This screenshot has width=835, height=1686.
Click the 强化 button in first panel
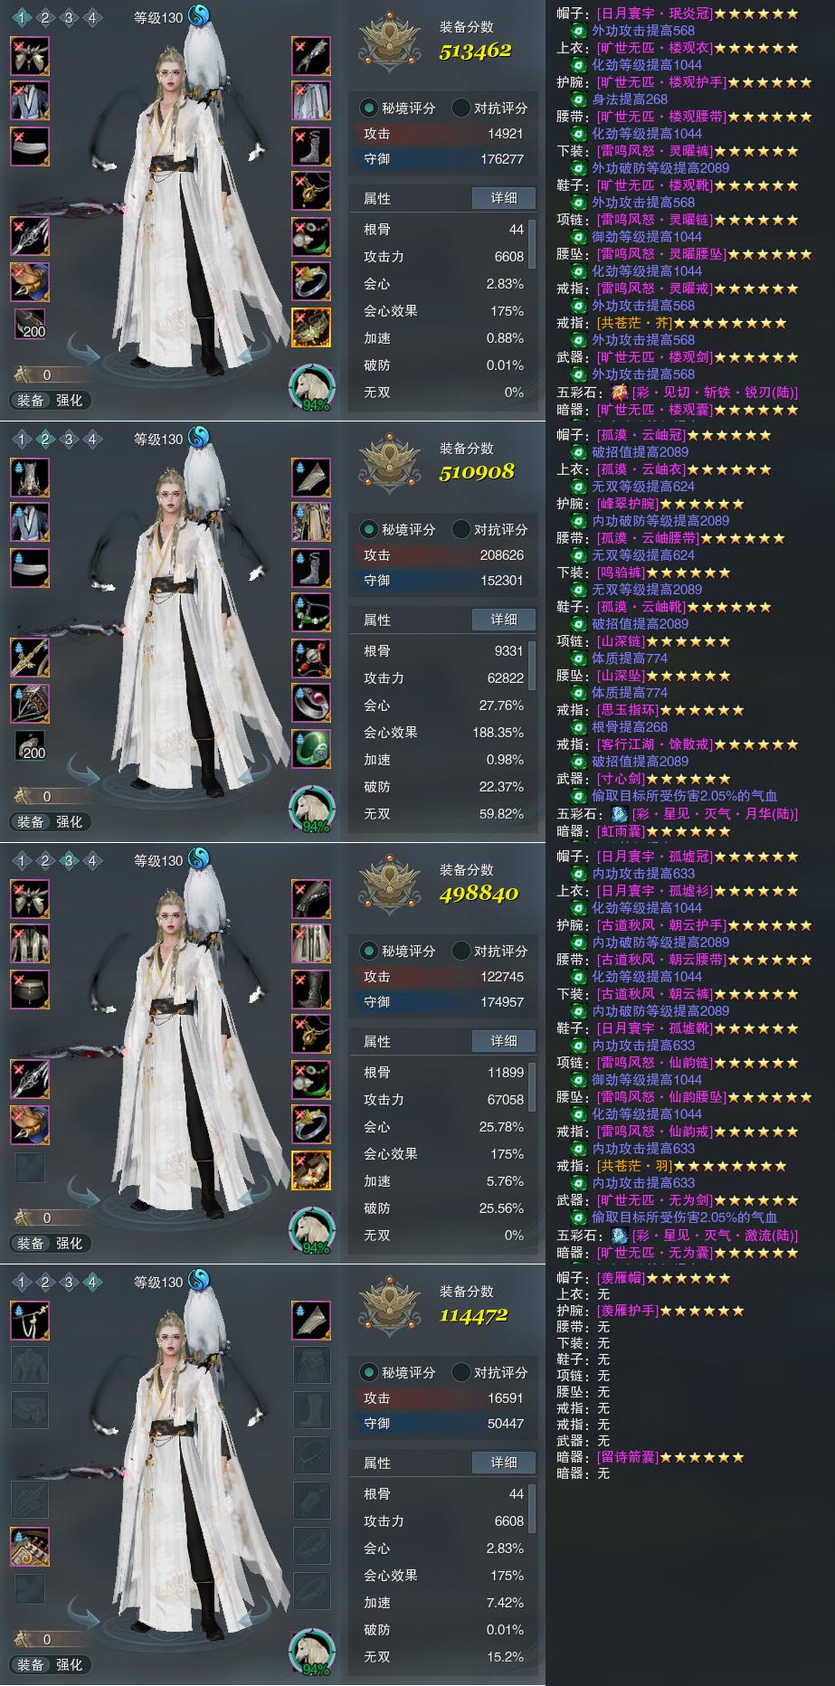70,401
